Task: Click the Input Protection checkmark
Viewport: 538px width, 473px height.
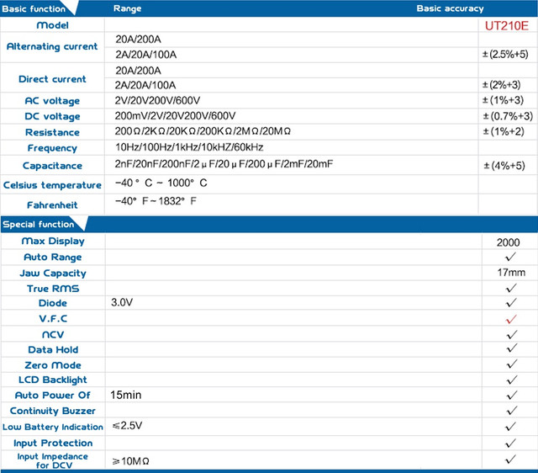Action: pyautogui.click(x=511, y=443)
